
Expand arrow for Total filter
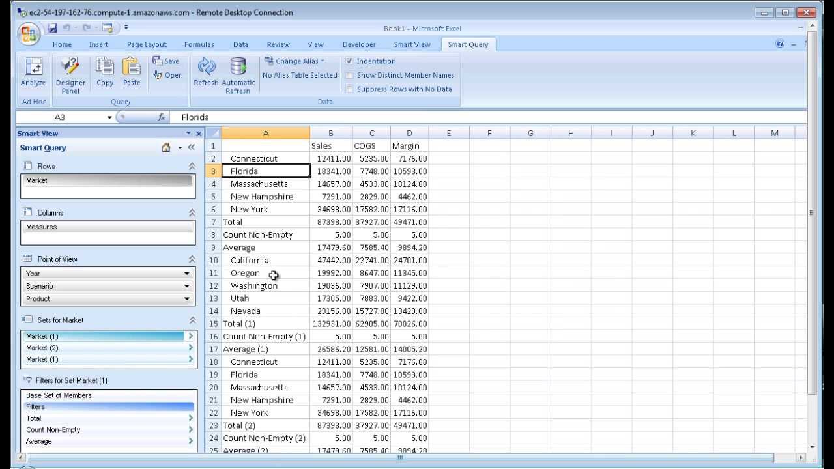(190, 418)
